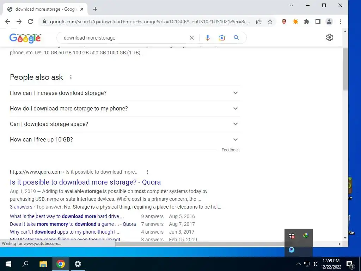361x271 pixels.
Task: Select the 'download more storage' browser tab
Action: [45, 9]
